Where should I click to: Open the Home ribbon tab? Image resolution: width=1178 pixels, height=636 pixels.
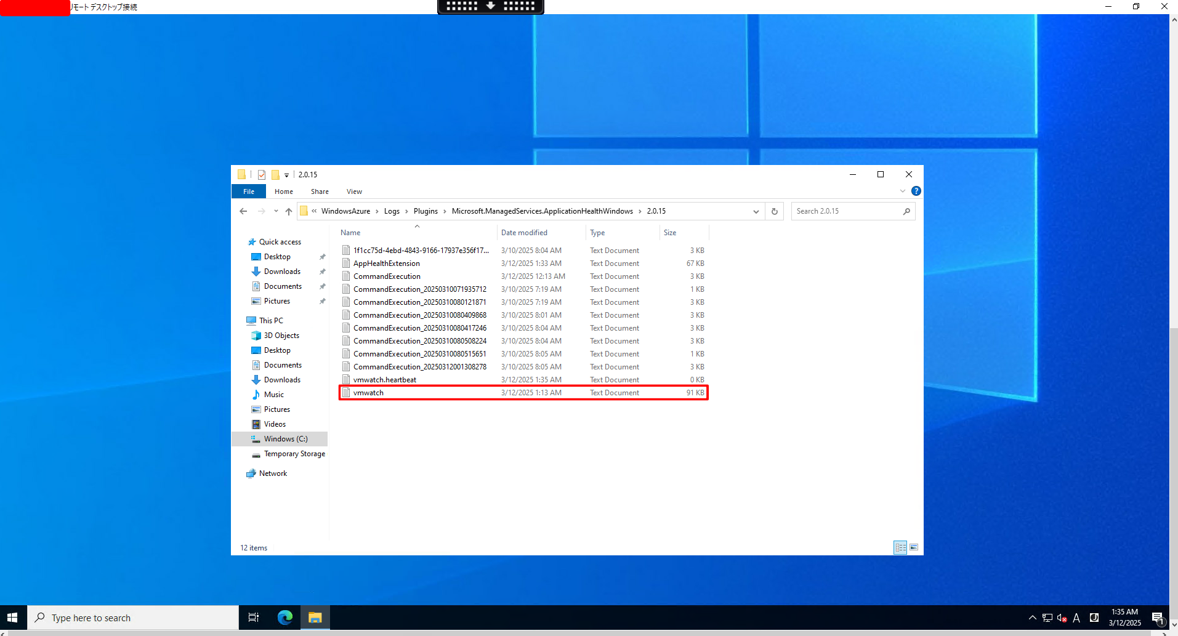click(284, 191)
